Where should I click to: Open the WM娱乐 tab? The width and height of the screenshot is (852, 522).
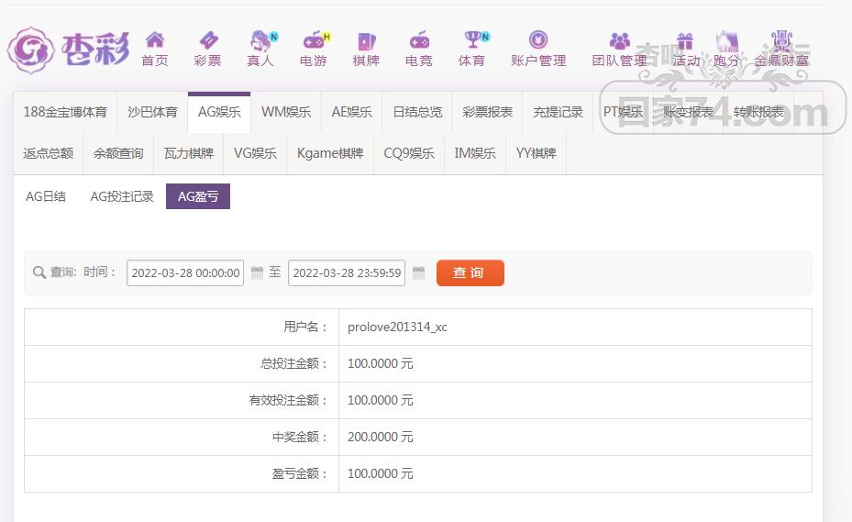[x=286, y=112]
